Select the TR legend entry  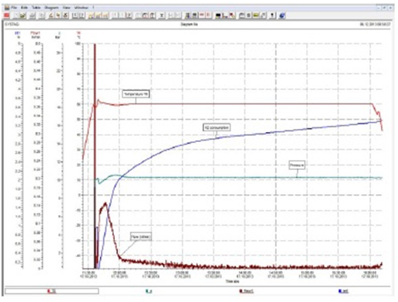pyautogui.click(x=52, y=291)
